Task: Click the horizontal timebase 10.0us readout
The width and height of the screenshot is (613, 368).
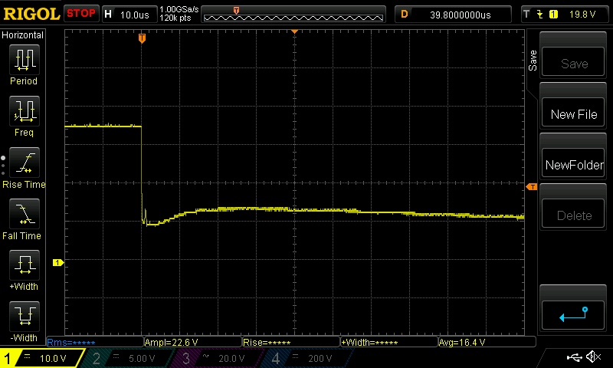Action: (x=127, y=15)
